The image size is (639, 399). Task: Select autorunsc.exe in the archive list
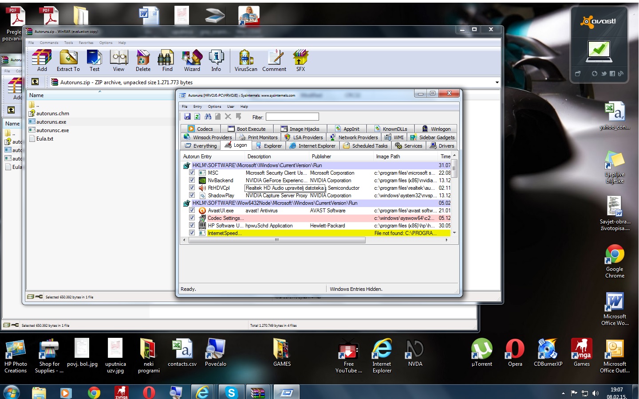point(52,130)
